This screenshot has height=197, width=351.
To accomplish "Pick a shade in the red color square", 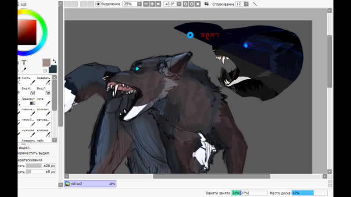I will click(x=27, y=32).
